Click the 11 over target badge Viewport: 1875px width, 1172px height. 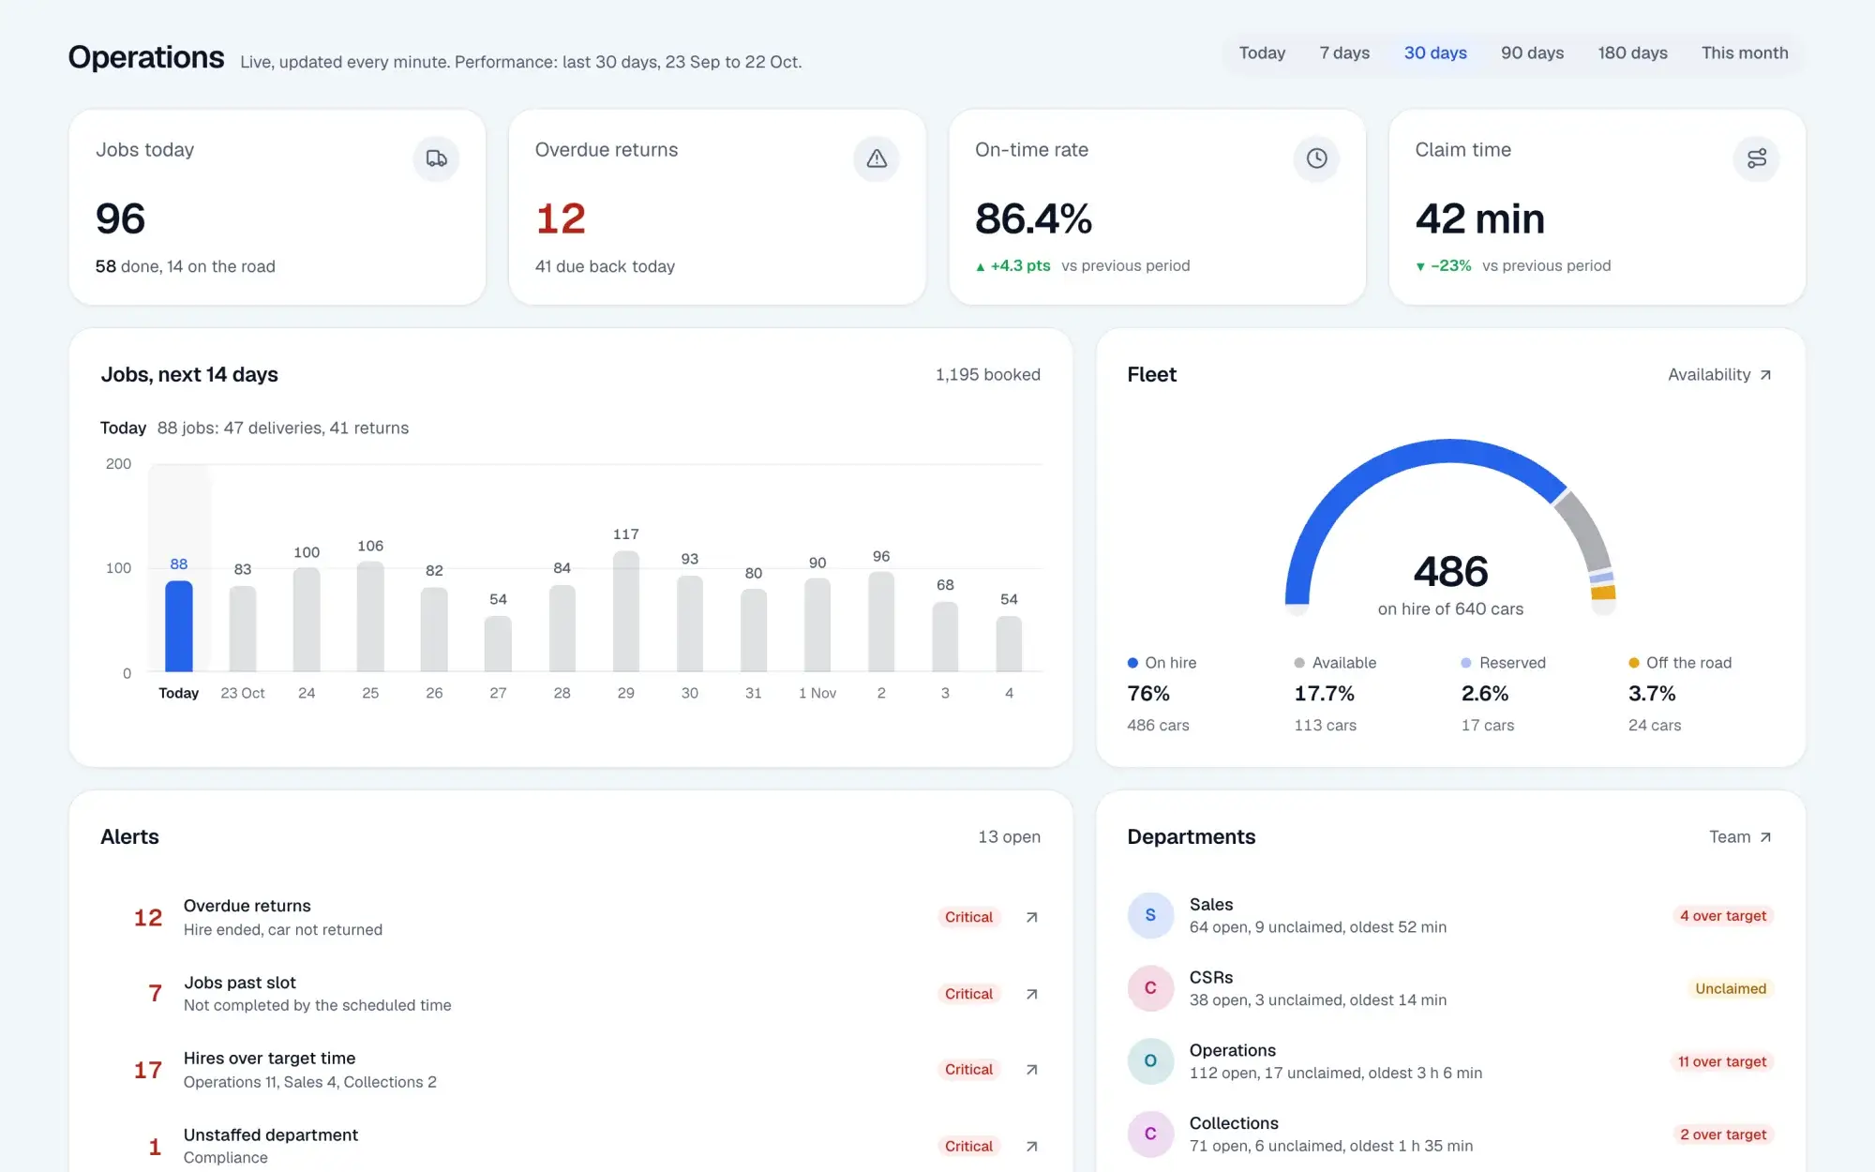click(x=1722, y=1061)
